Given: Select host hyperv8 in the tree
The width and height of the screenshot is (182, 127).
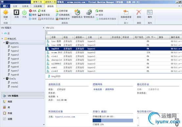Looking at the screenshot, I should coord(15,75).
